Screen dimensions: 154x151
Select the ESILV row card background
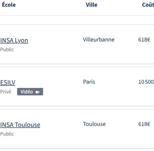[77, 87]
